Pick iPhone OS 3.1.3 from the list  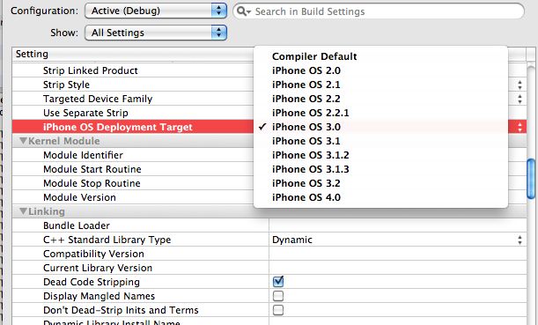(x=311, y=169)
